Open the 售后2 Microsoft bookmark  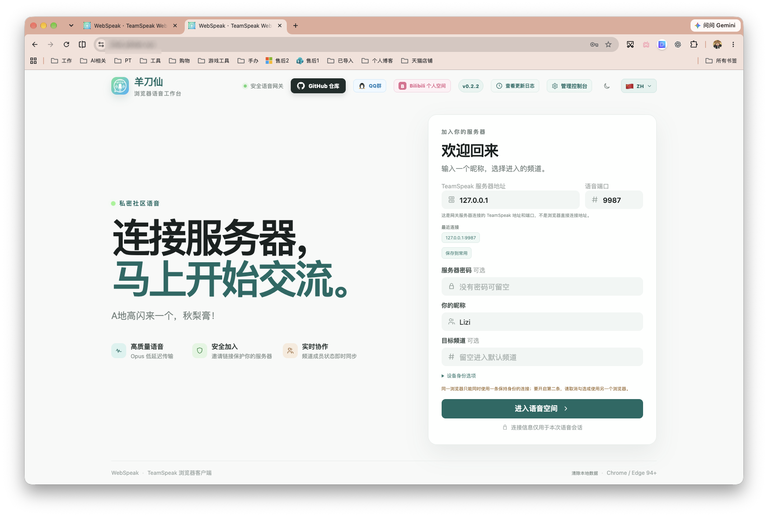click(278, 61)
